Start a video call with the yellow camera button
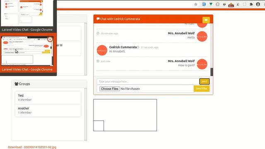Image resolution: width=265 pixels, height=149 pixels. [x=206, y=20]
